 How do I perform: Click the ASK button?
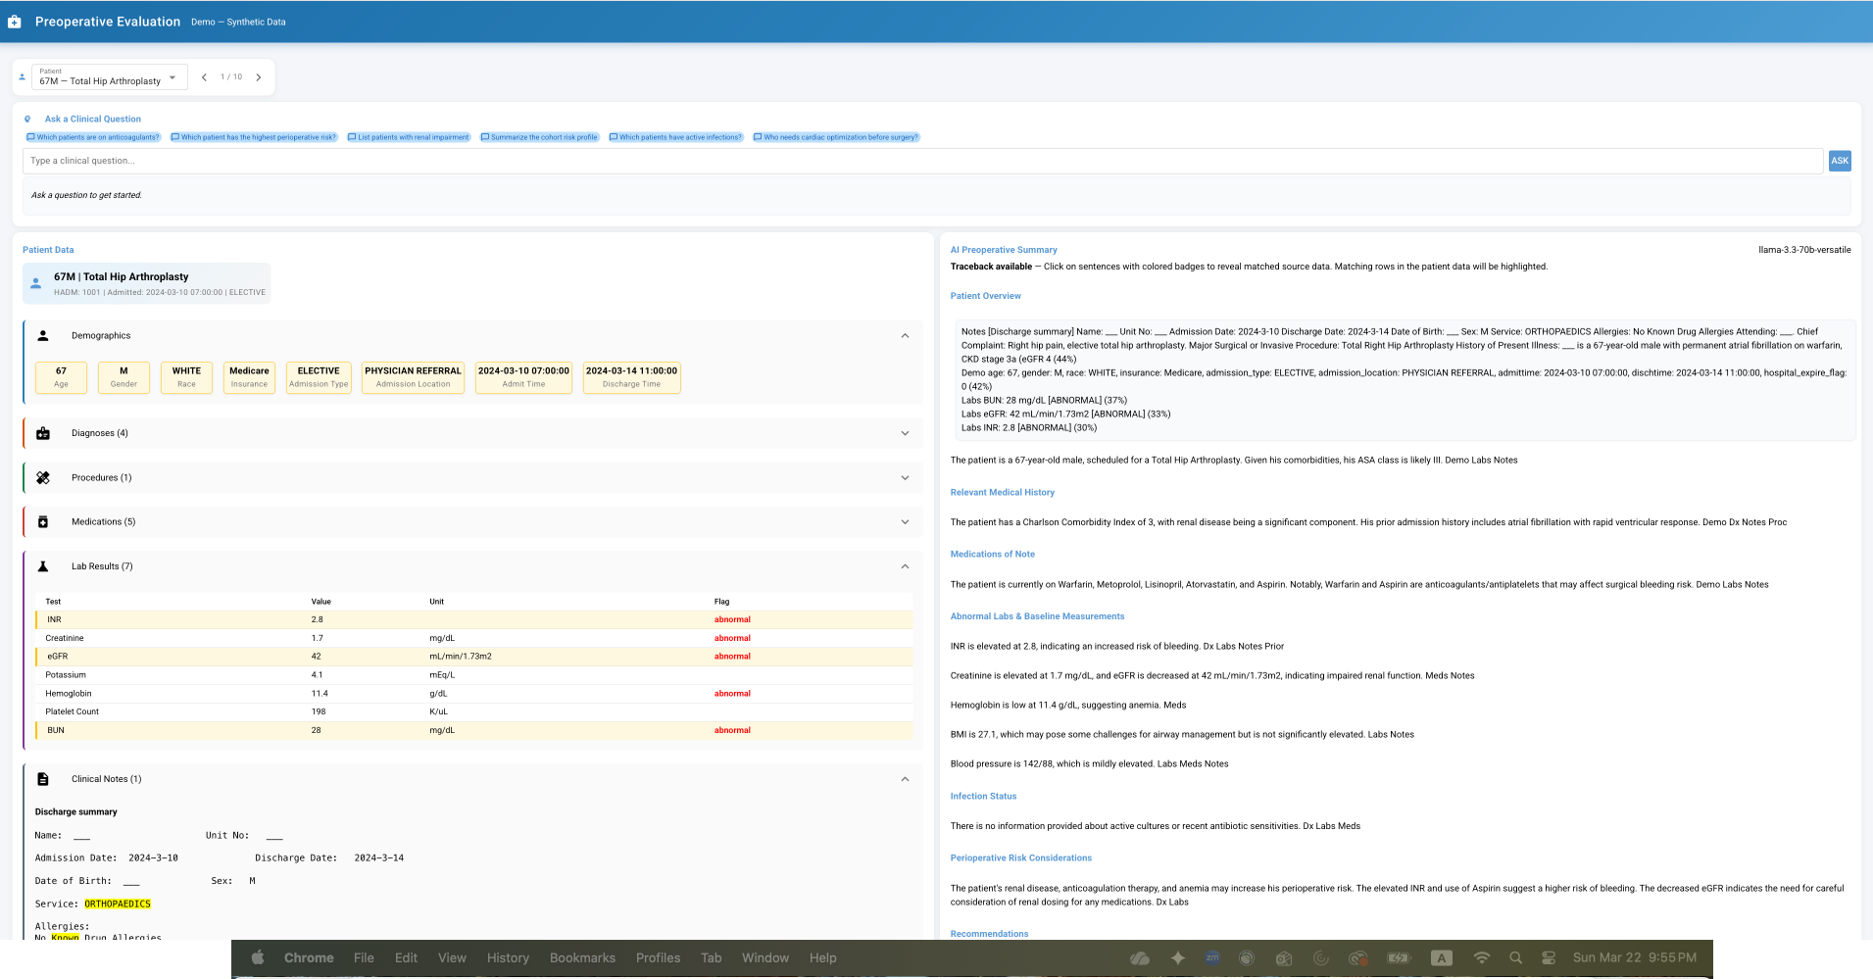click(x=1840, y=161)
